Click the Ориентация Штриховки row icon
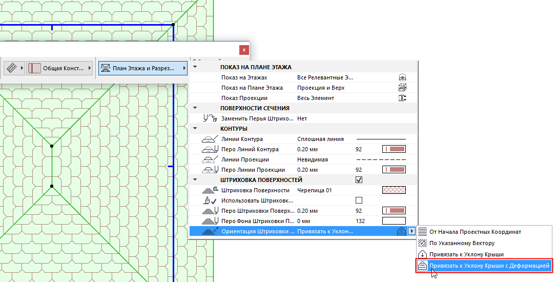Image resolution: width=557 pixels, height=282 pixels. 210,232
